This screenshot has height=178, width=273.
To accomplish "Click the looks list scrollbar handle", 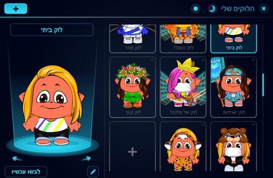I will point(263,85).
